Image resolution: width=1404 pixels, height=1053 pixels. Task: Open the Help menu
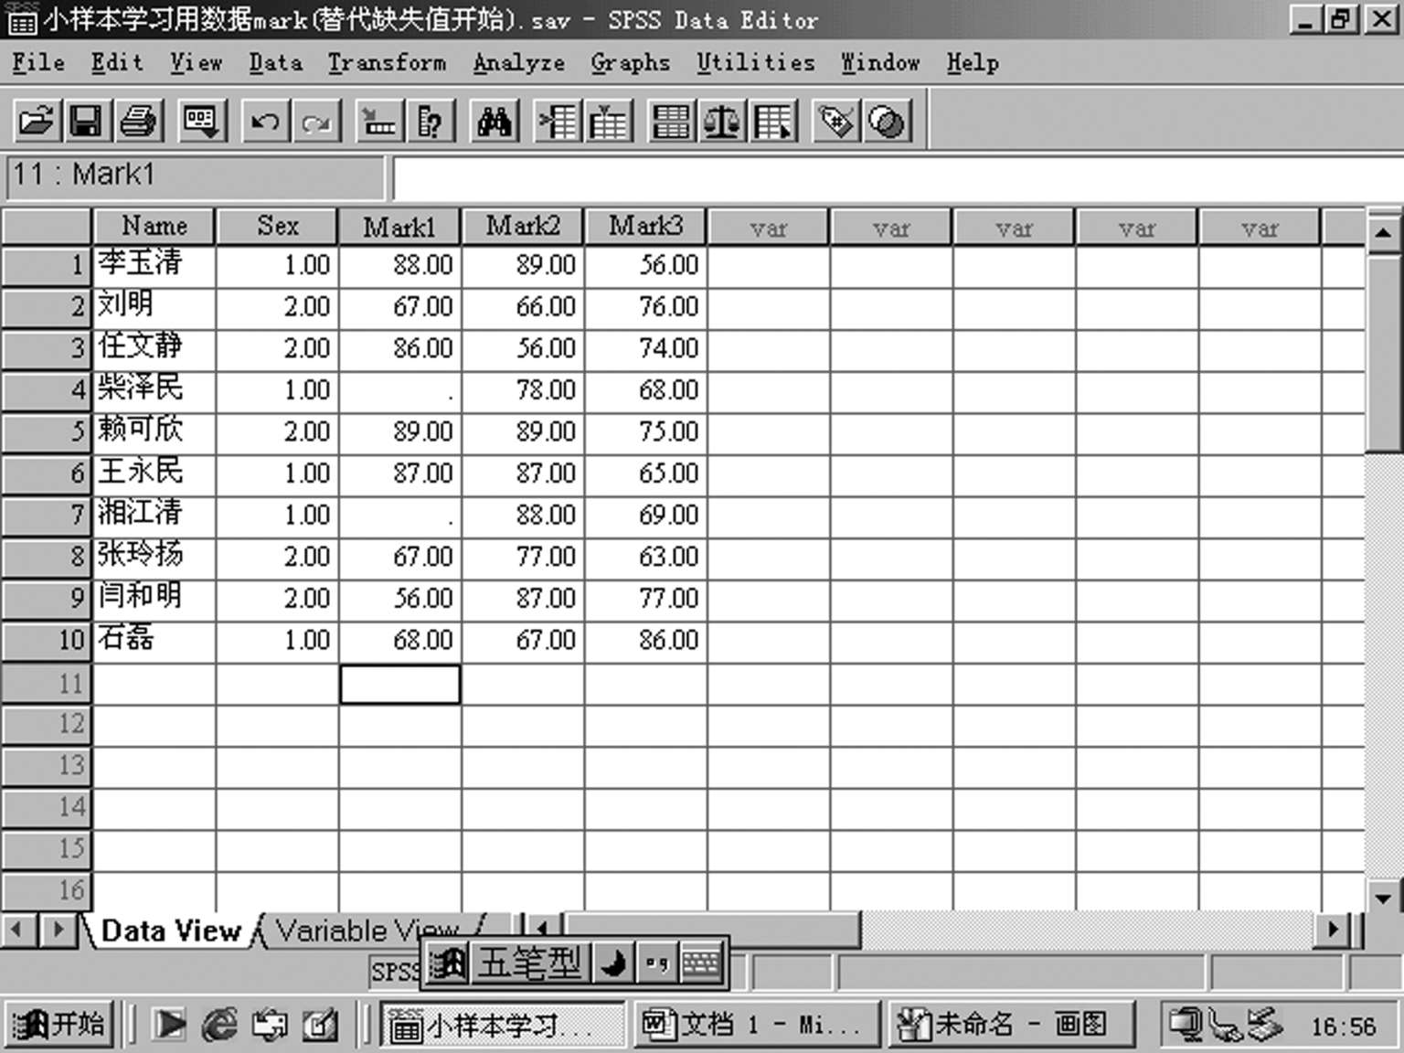[973, 62]
